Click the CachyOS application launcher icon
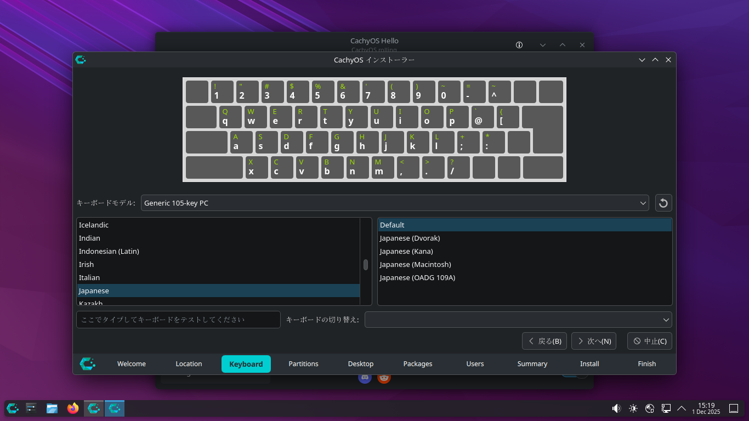This screenshot has height=421, width=749. (13, 408)
